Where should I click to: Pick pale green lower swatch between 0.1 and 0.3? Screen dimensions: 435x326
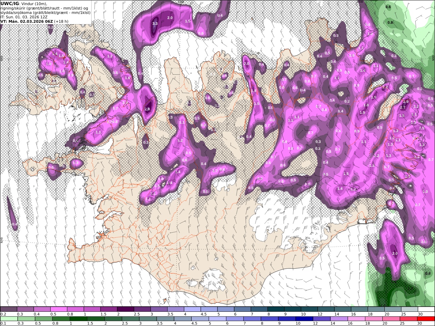coord(9,319)
